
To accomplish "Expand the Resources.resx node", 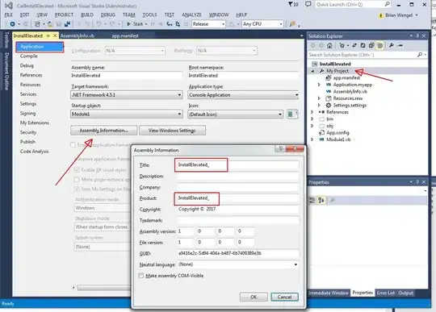I will (320, 98).
